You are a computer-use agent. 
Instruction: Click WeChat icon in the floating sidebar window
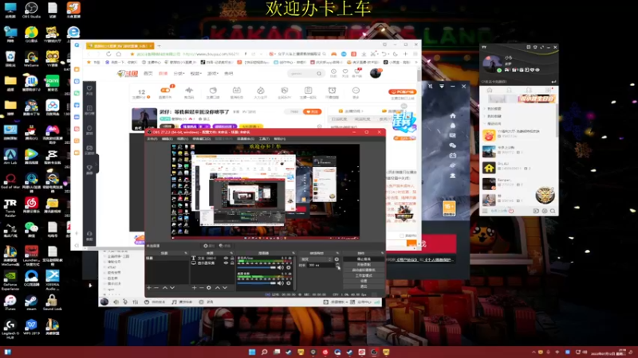point(452,146)
